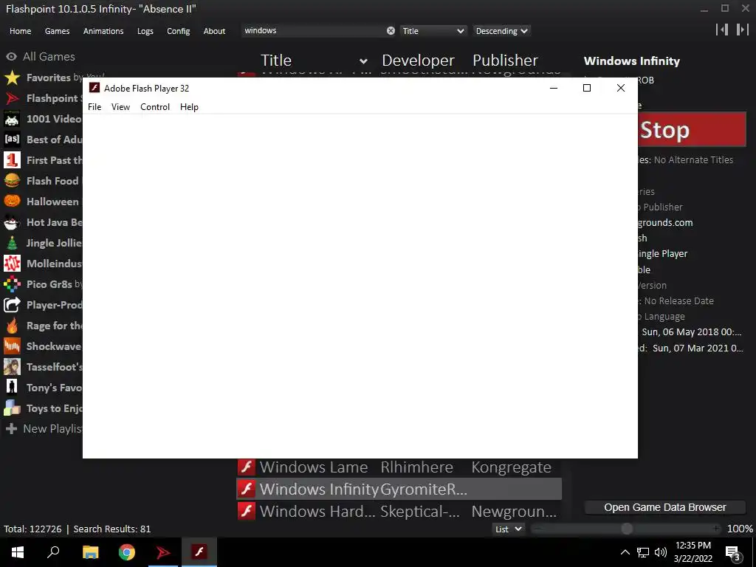
Task: Select the Halloween pumpkin playlist icon
Action: pyautogui.click(x=12, y=202)
